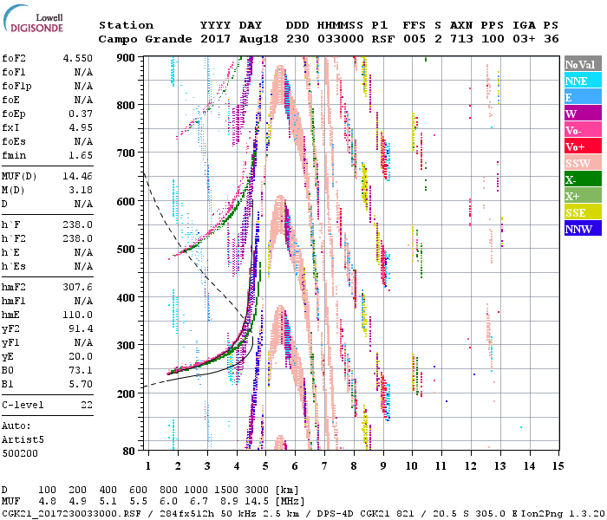
Task: Click the MUF 4.8 table value
Action: pyautogui.click(x=47, y=502)
